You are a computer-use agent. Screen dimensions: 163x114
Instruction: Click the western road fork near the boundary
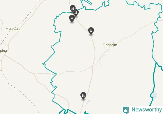[34, 73]
